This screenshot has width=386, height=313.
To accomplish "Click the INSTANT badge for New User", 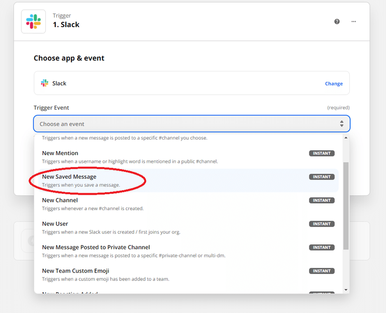I will pos(322,224).
